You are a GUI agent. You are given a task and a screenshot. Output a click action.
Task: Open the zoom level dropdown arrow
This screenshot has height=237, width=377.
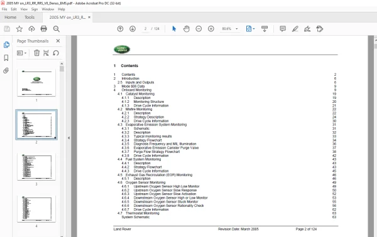[237, 29]
